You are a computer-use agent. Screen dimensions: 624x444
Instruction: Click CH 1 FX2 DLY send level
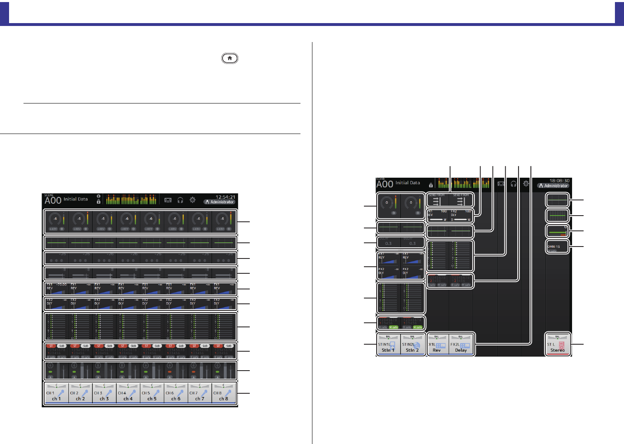pyautogui.click(x=56, y=304)
